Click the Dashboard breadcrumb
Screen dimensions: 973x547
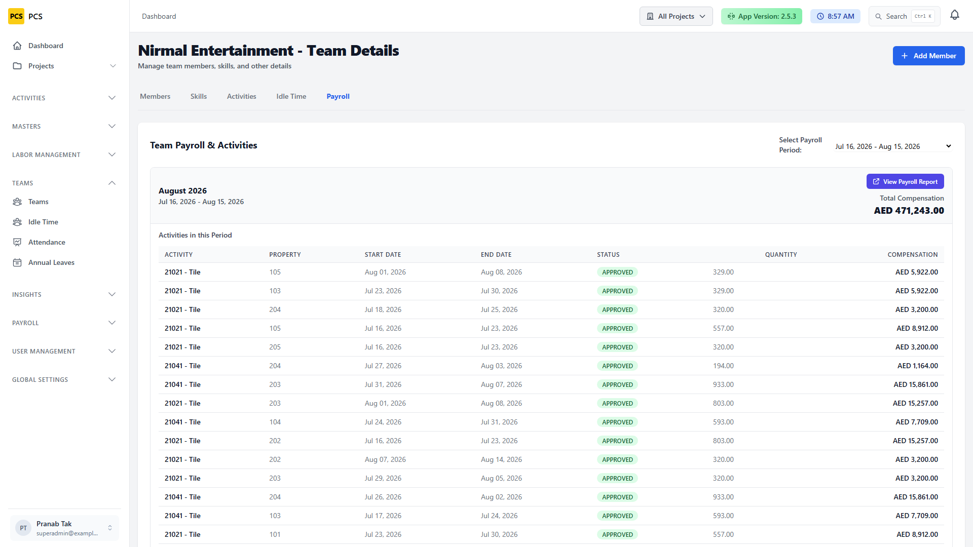pyautogui.click(x=159, y=16)
